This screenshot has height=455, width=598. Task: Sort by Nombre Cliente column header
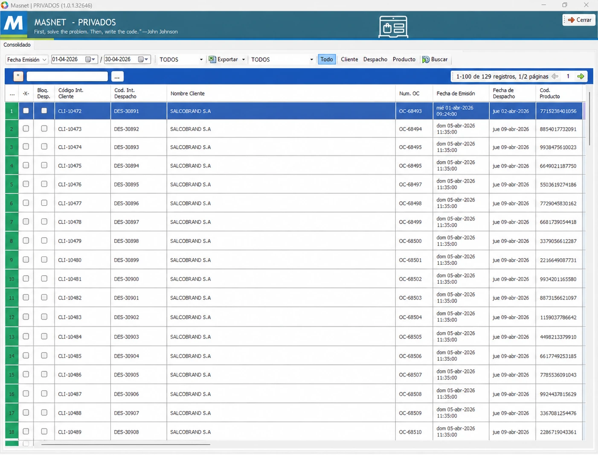[281, 93]
